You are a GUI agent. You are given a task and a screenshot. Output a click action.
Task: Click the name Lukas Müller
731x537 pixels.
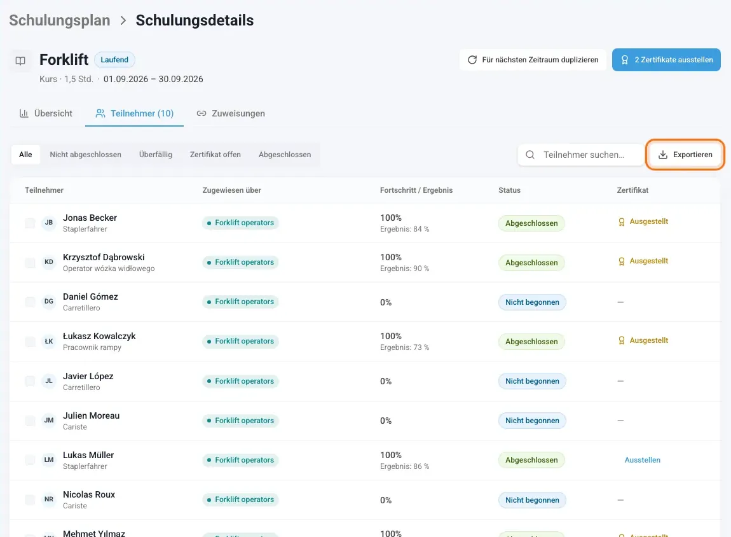coord(88,455)
